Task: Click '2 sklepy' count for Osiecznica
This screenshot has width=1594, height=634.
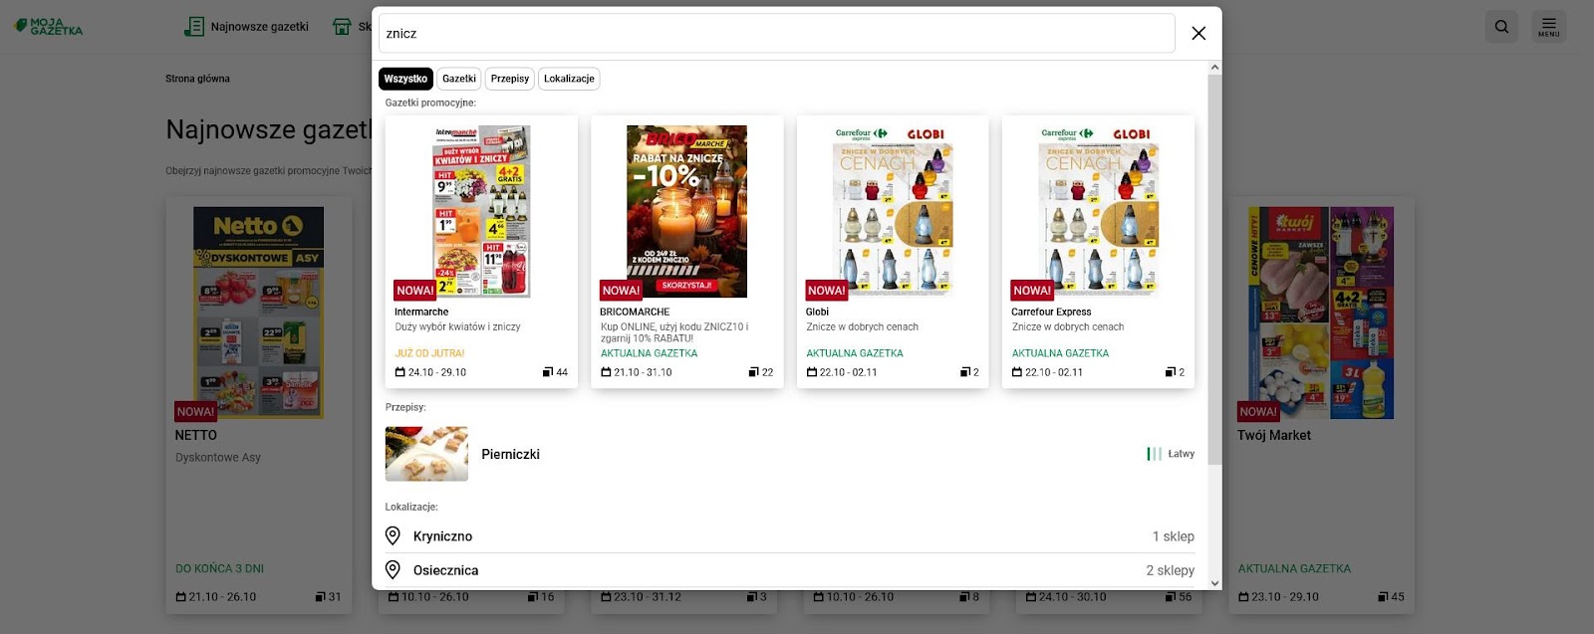Action: click(1170, 570)
